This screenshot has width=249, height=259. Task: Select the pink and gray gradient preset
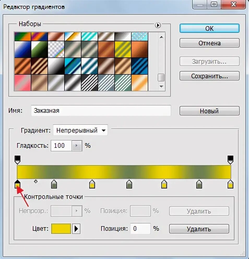[x=23, y=83]
